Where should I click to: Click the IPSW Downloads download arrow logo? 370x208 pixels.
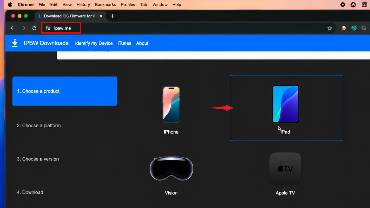tap(15, 43)
